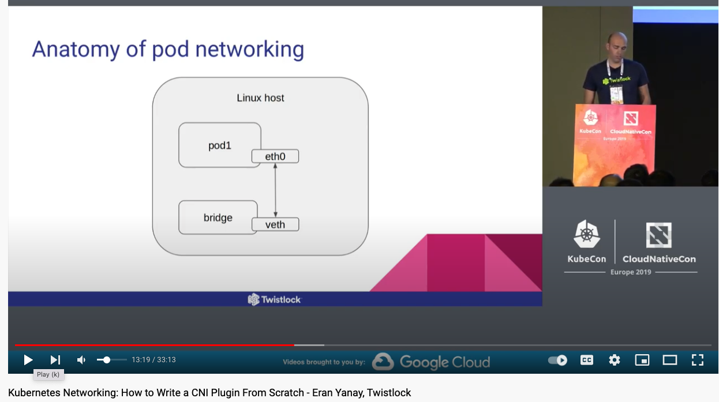This screenshot has height=402, width=719.
Task: Skip to the next video
Action: 55,360
